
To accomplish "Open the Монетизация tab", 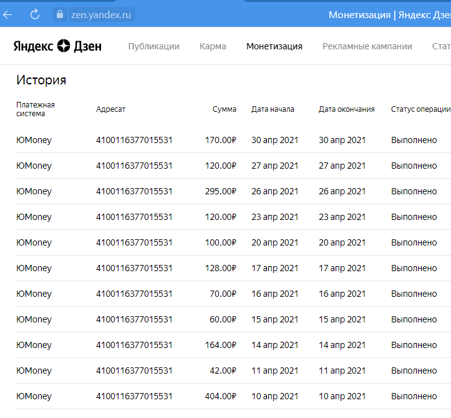I will tap(274, 46).
